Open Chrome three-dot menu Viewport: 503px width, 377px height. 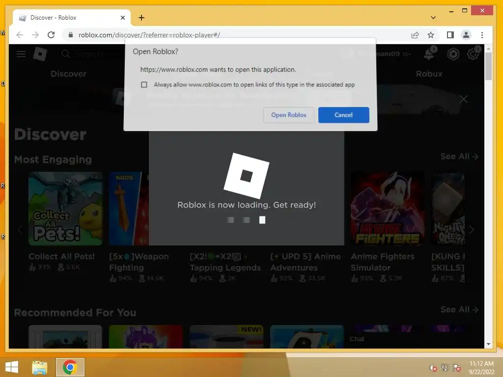point(482,35)
